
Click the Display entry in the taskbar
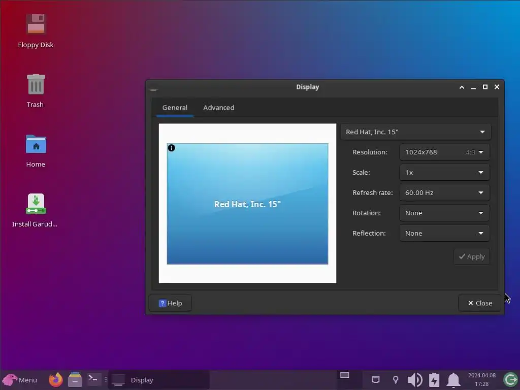(159, 380)
